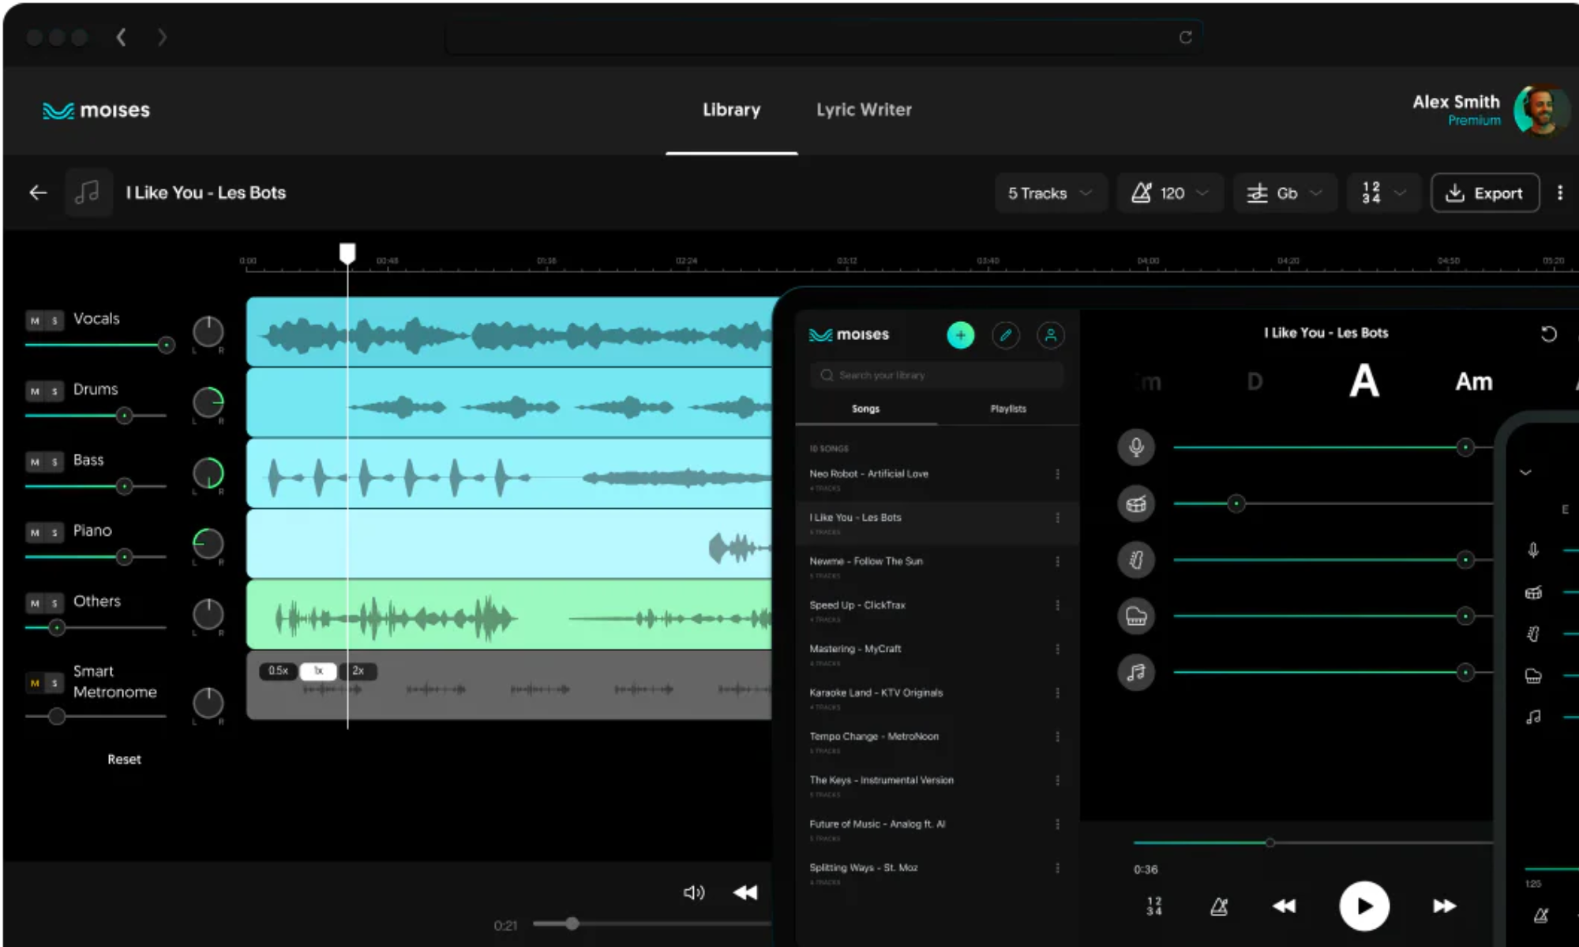Image resolution: width=1579 pixels, height=947 pixels.
Task: Click the Bass volume slider handle
Action: pos(124,486)
